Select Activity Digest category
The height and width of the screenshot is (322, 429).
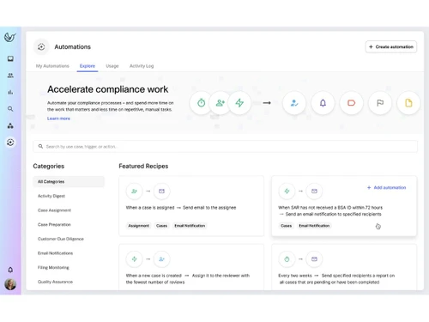pos(51,196)
